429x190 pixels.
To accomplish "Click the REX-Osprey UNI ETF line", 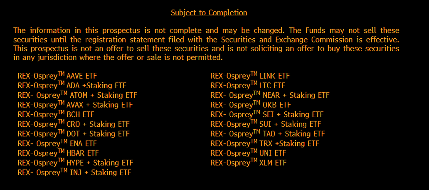I will coord(248,153).
